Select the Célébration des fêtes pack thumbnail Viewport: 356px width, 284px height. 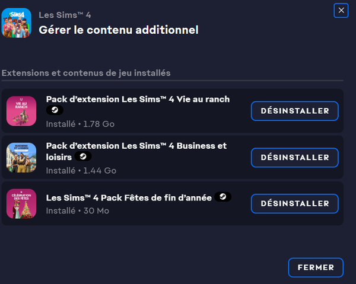tap(21, 203)
